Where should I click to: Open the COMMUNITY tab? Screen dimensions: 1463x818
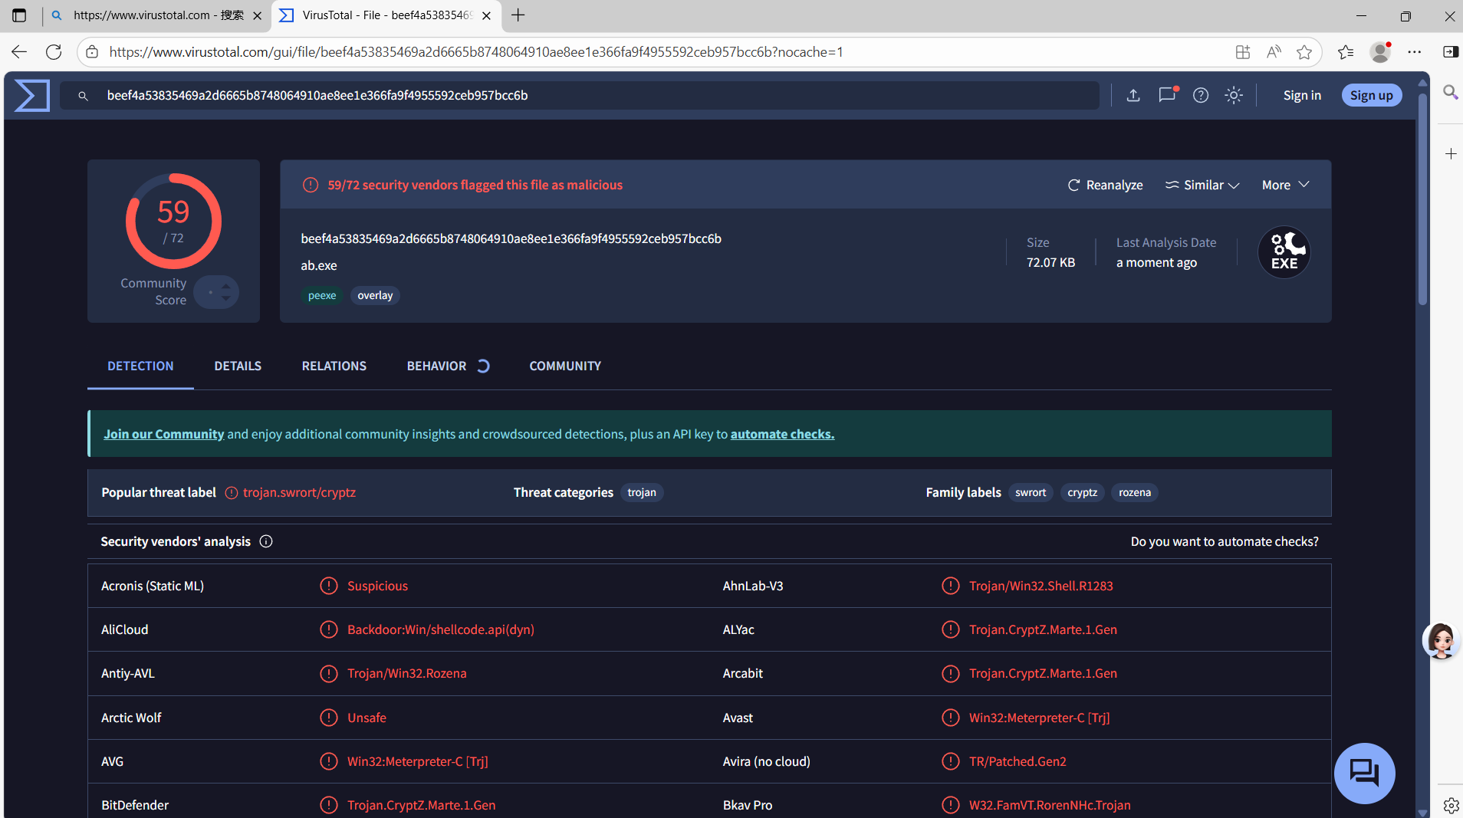(565, 366)
